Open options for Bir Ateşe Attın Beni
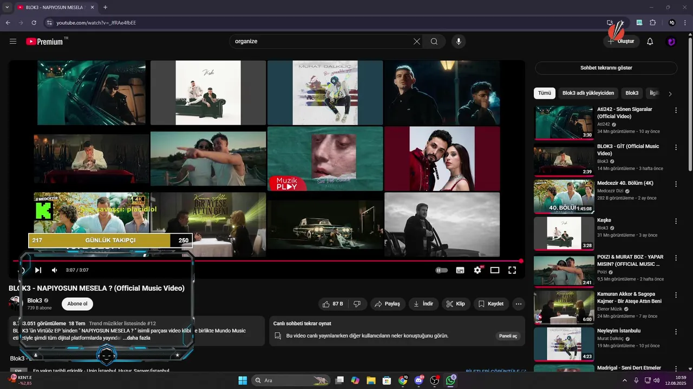The image size is (693, 389). pyautogui.click(x=676, y=295)
